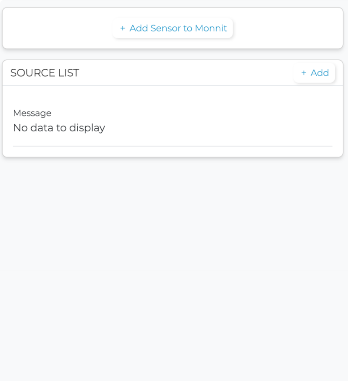
Task: Click the No data to display text
Action: click(x=59, y=128)
